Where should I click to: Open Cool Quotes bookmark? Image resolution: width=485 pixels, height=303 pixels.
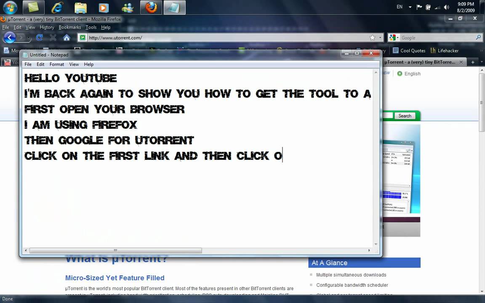(x=409, y=50)
